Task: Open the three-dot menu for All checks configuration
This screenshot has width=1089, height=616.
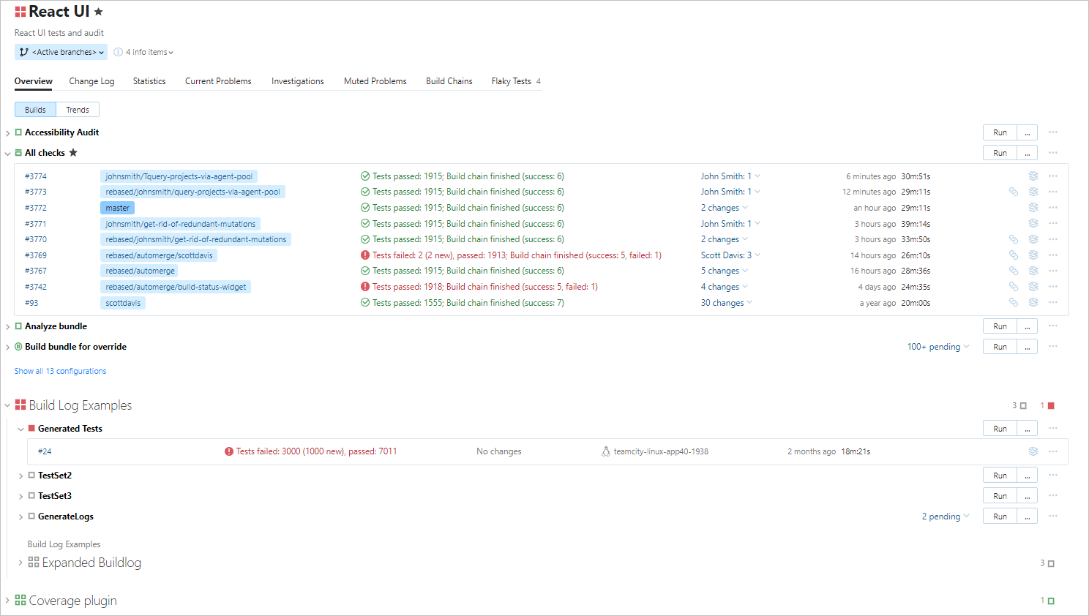Action: tap(1053, 153)
